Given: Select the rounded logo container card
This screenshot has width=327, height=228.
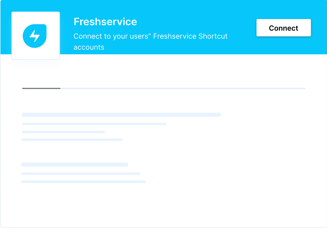Looking at the screenshot, I should pyautogui.click(x=36, y=36).
